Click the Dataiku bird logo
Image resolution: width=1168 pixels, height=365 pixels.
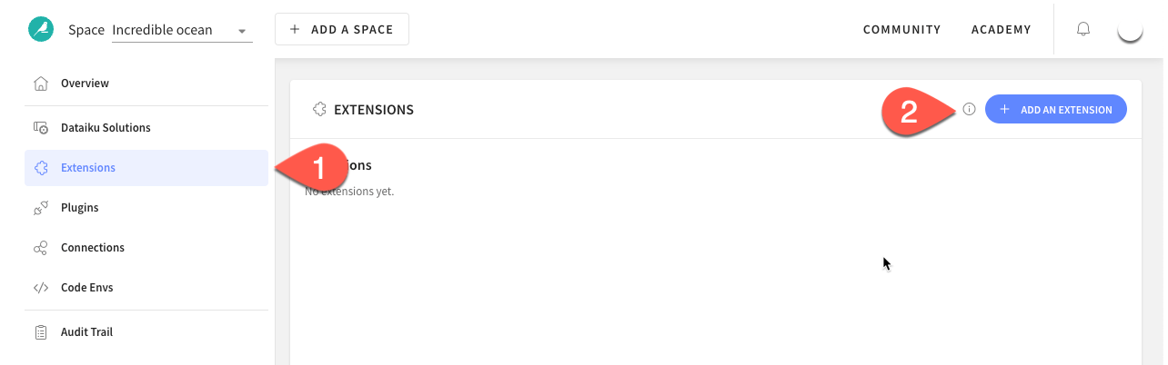pyautogui.click(x=41, y=29)
